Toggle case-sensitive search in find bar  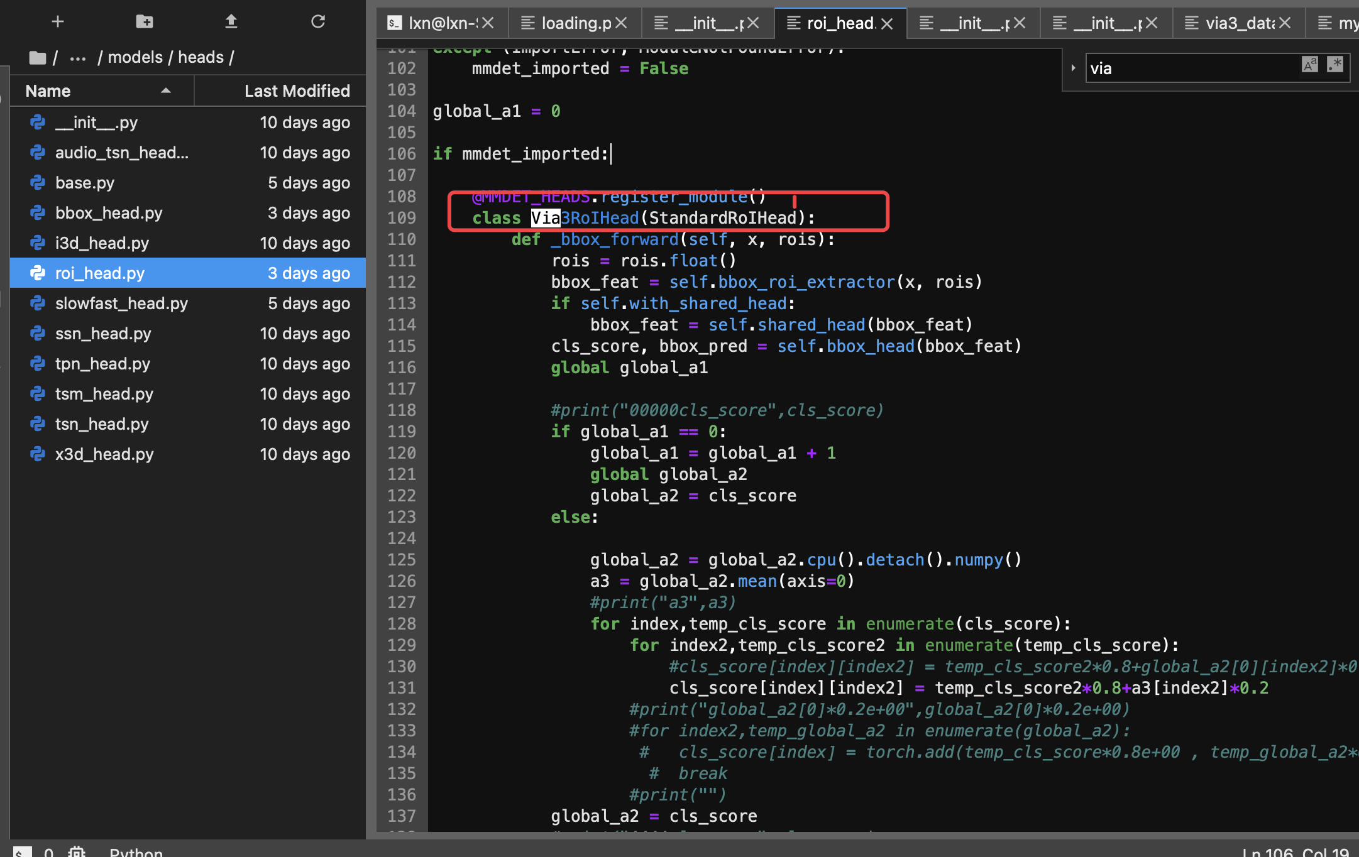coord(1309,67)
